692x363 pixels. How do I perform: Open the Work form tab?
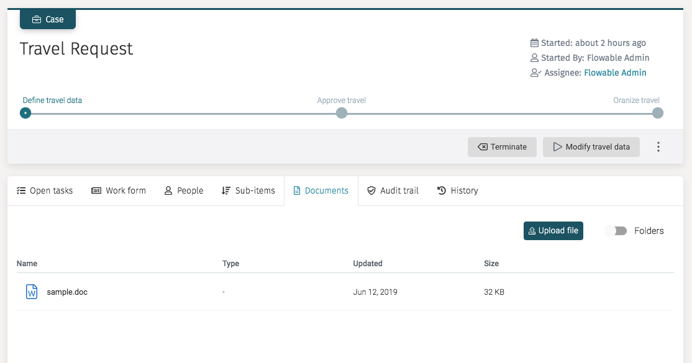pyautogui.click(x=119, y=190)
